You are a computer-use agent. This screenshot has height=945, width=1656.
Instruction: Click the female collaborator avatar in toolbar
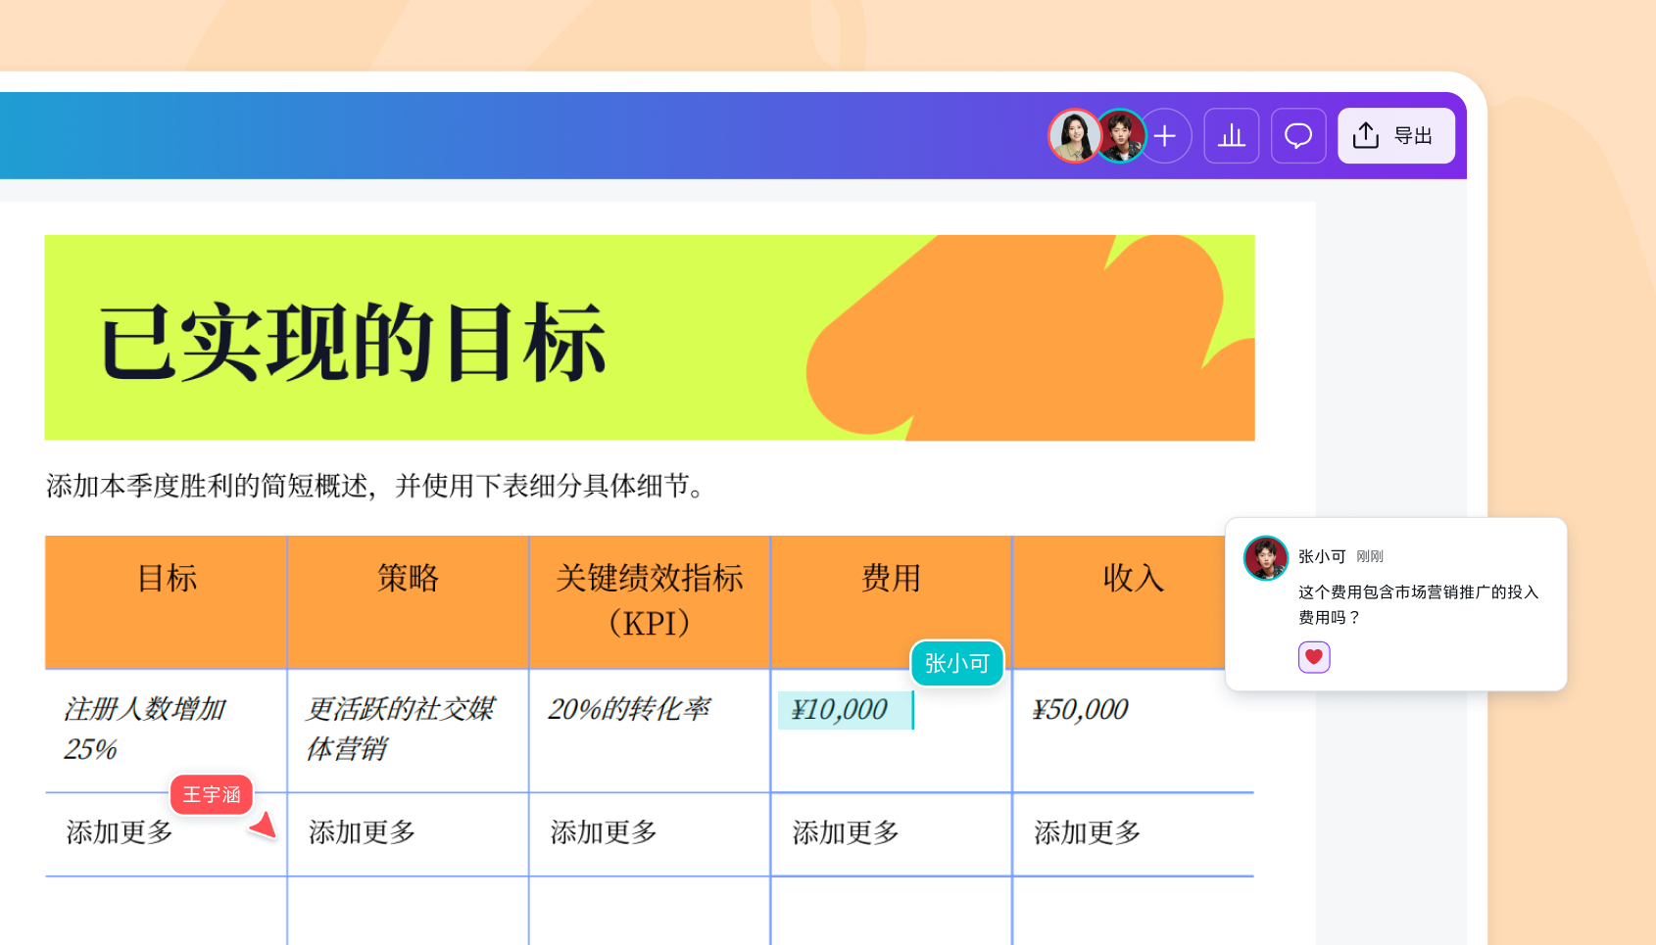click(x=1075, y=136)
